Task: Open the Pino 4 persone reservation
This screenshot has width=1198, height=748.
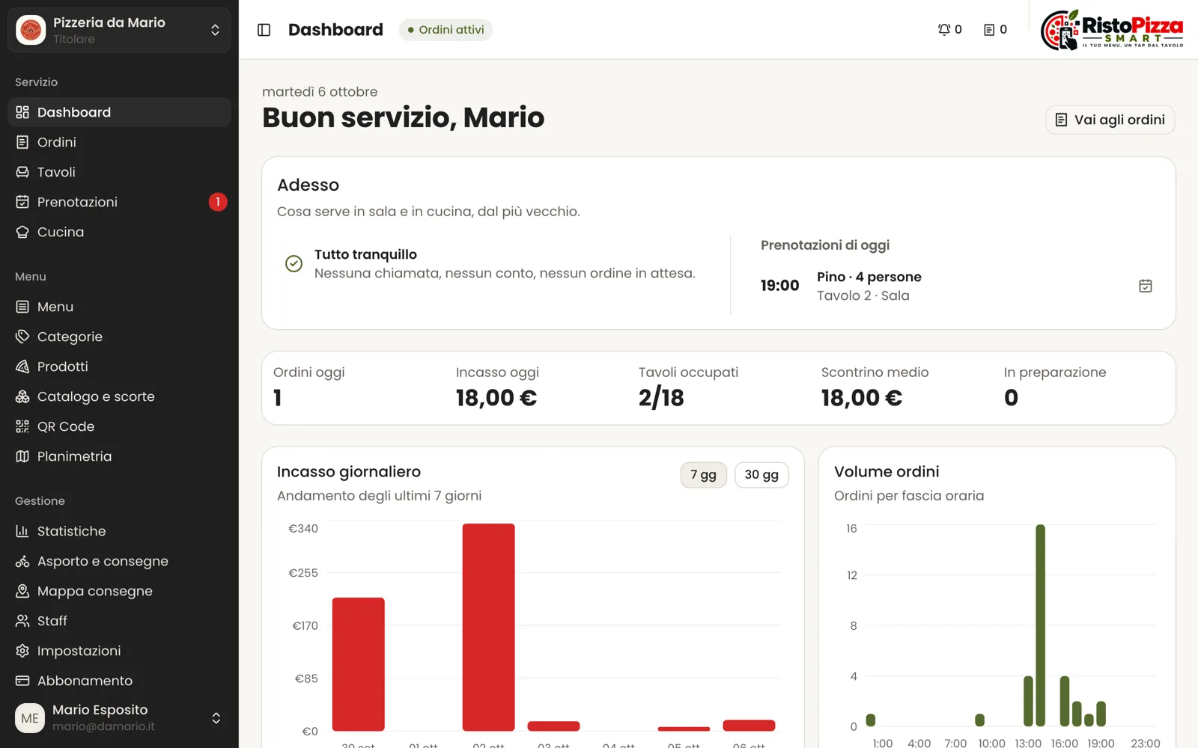Action: point(956,286)
